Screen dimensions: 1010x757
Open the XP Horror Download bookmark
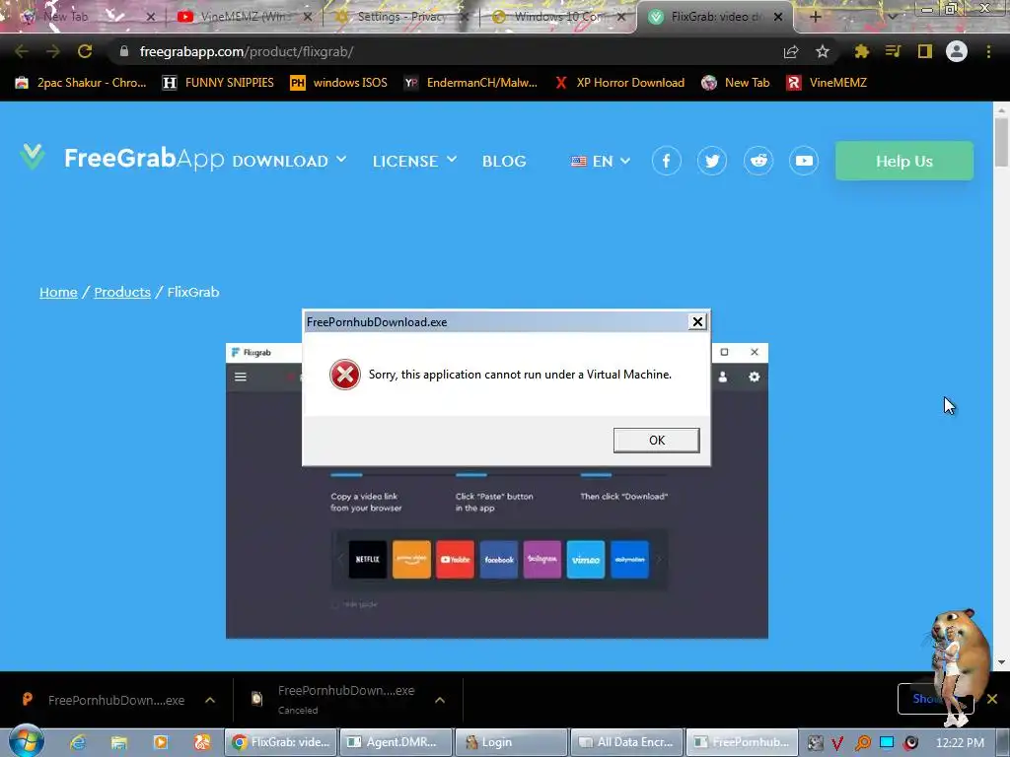tap(619, 83)
